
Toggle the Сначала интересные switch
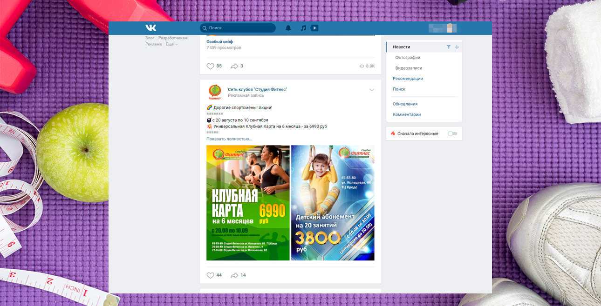point(452,133)
